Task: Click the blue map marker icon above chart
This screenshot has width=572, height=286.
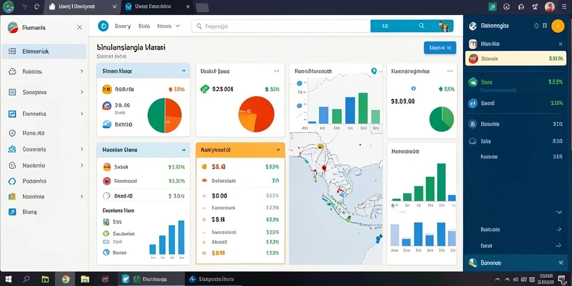Action: click(373, 71)
